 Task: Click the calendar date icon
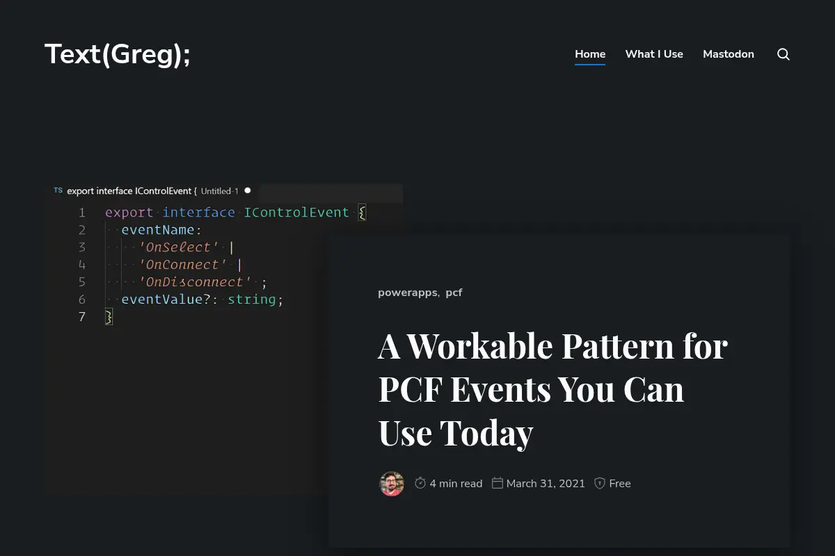pyautogui.click(x=498, y=483)
